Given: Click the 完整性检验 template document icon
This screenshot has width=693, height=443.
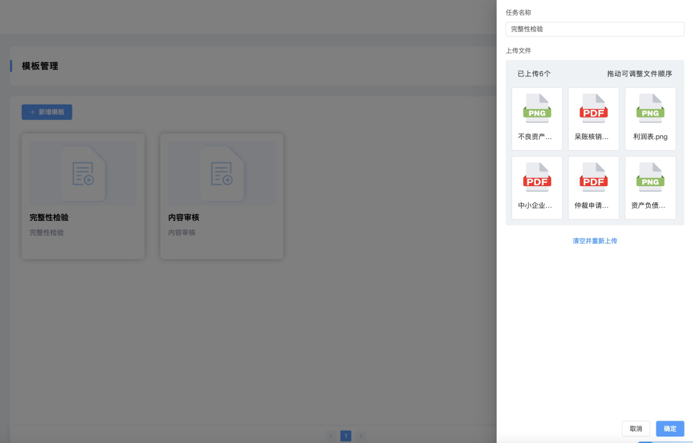Looking at the screenshot, I should point(83,174).
